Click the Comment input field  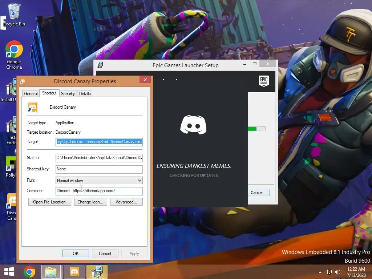[99, 191]
